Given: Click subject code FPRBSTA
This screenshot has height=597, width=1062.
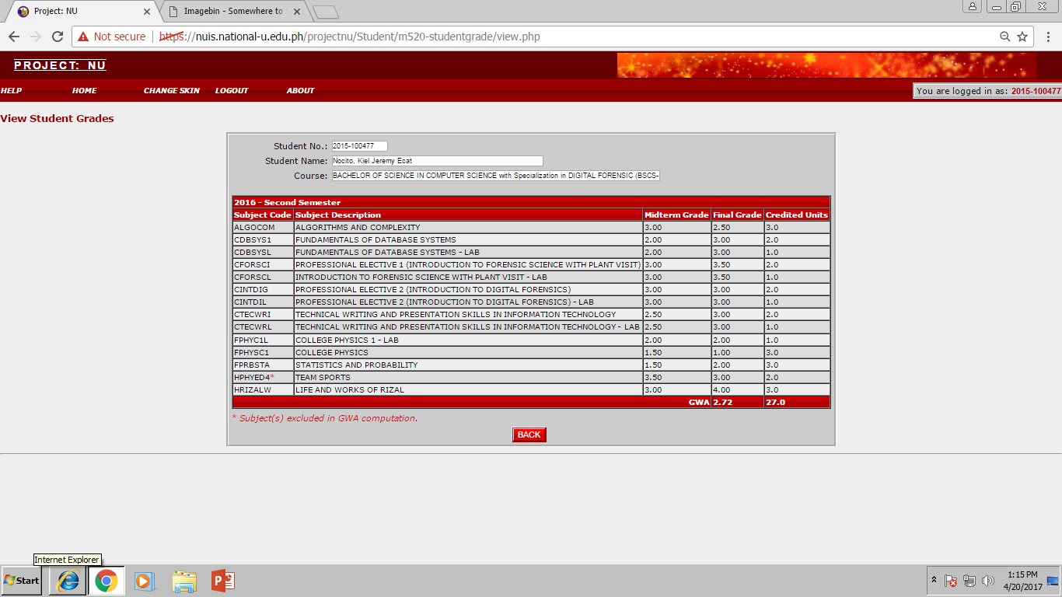Looking at the screenshot, I should tap(252, 365).
